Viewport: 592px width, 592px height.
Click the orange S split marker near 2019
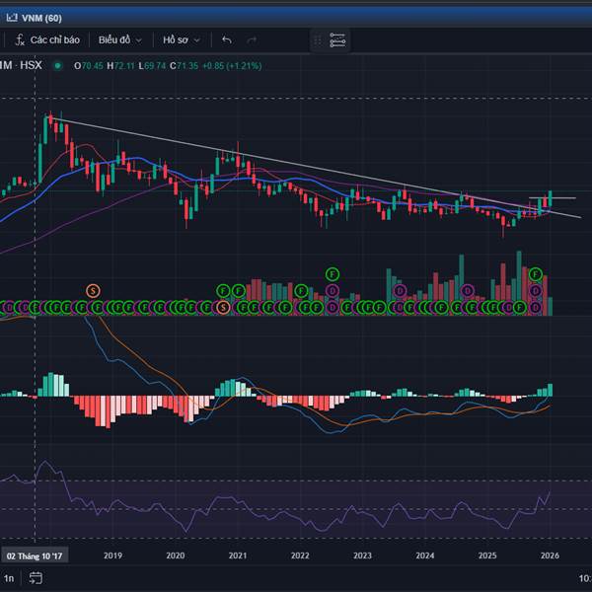(93, 290)
